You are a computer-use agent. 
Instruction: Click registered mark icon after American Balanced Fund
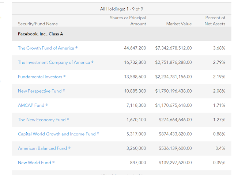(69, 148)
